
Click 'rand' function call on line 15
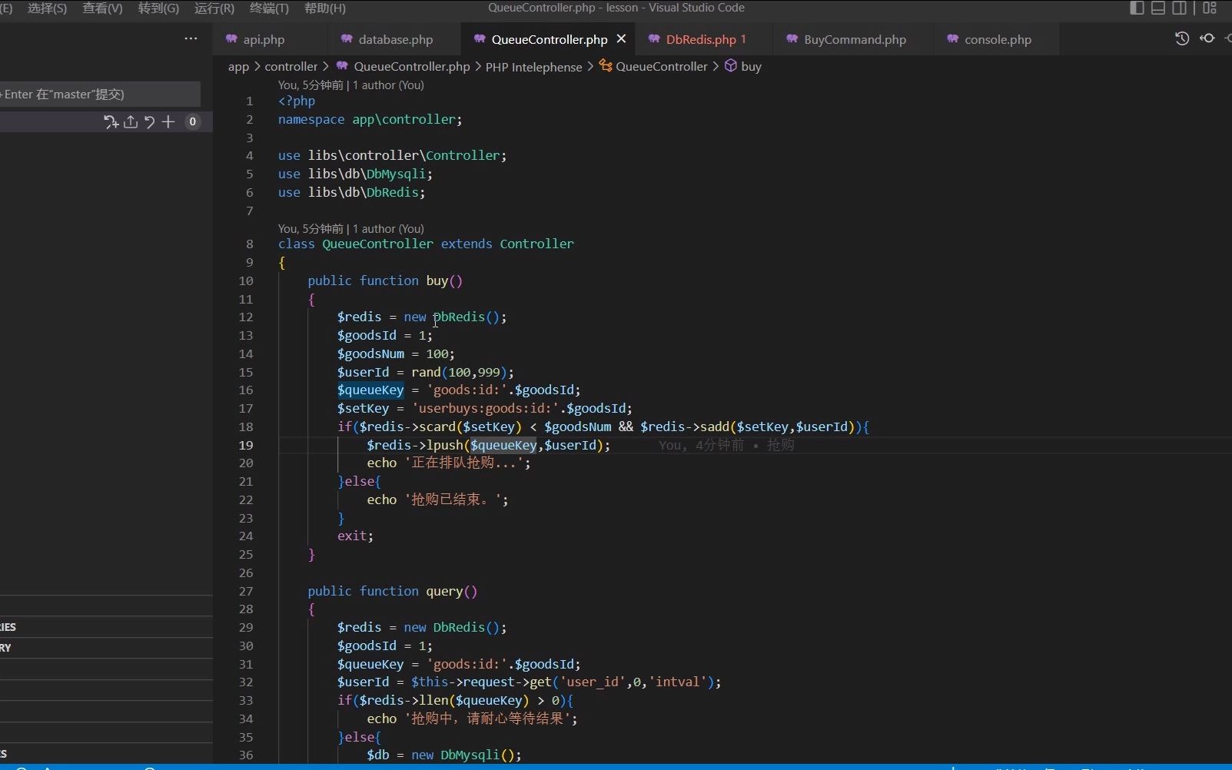tap(426, 372)
